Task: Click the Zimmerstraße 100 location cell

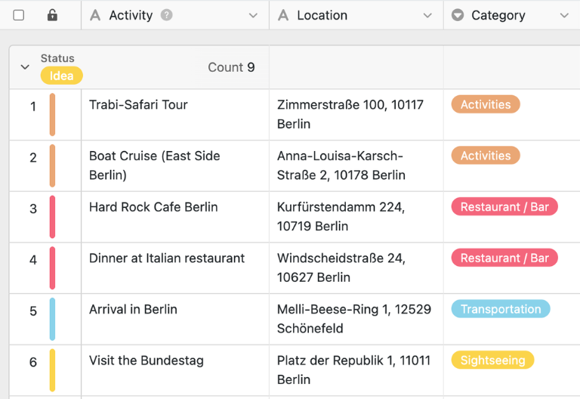Action: coord(356,115)
